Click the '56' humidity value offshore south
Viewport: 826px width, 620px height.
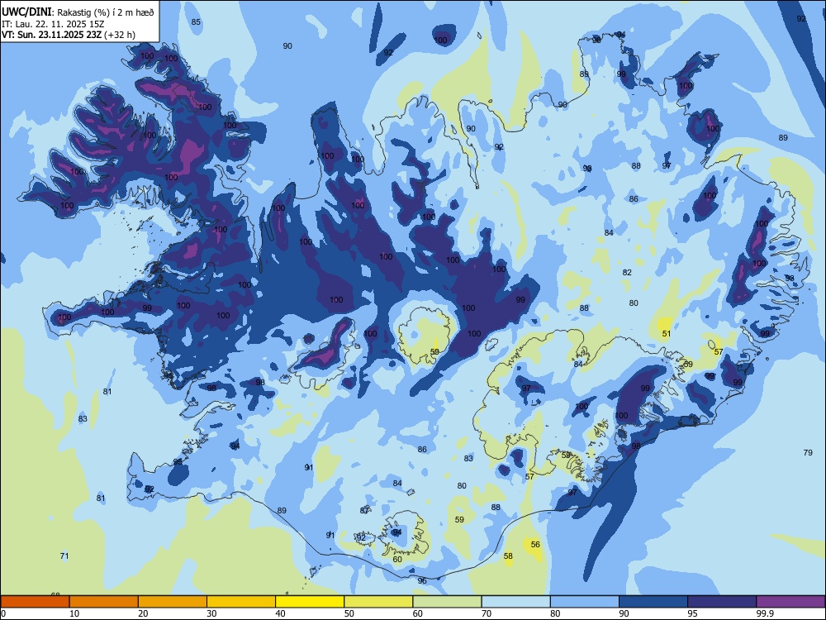click(535, 545)
